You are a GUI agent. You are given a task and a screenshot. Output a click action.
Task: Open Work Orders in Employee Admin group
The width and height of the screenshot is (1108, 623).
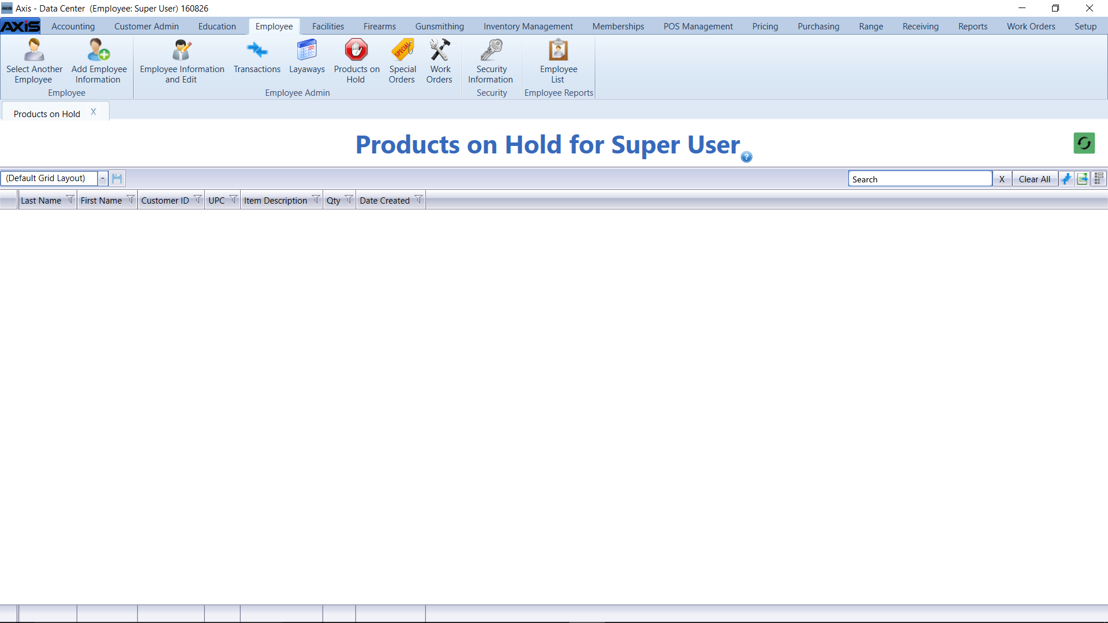point(440,61)
